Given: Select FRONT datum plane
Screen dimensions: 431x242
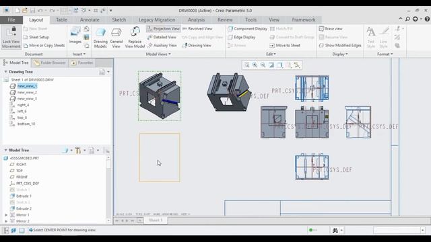Looking at the screenshot, I should [22, 177].
